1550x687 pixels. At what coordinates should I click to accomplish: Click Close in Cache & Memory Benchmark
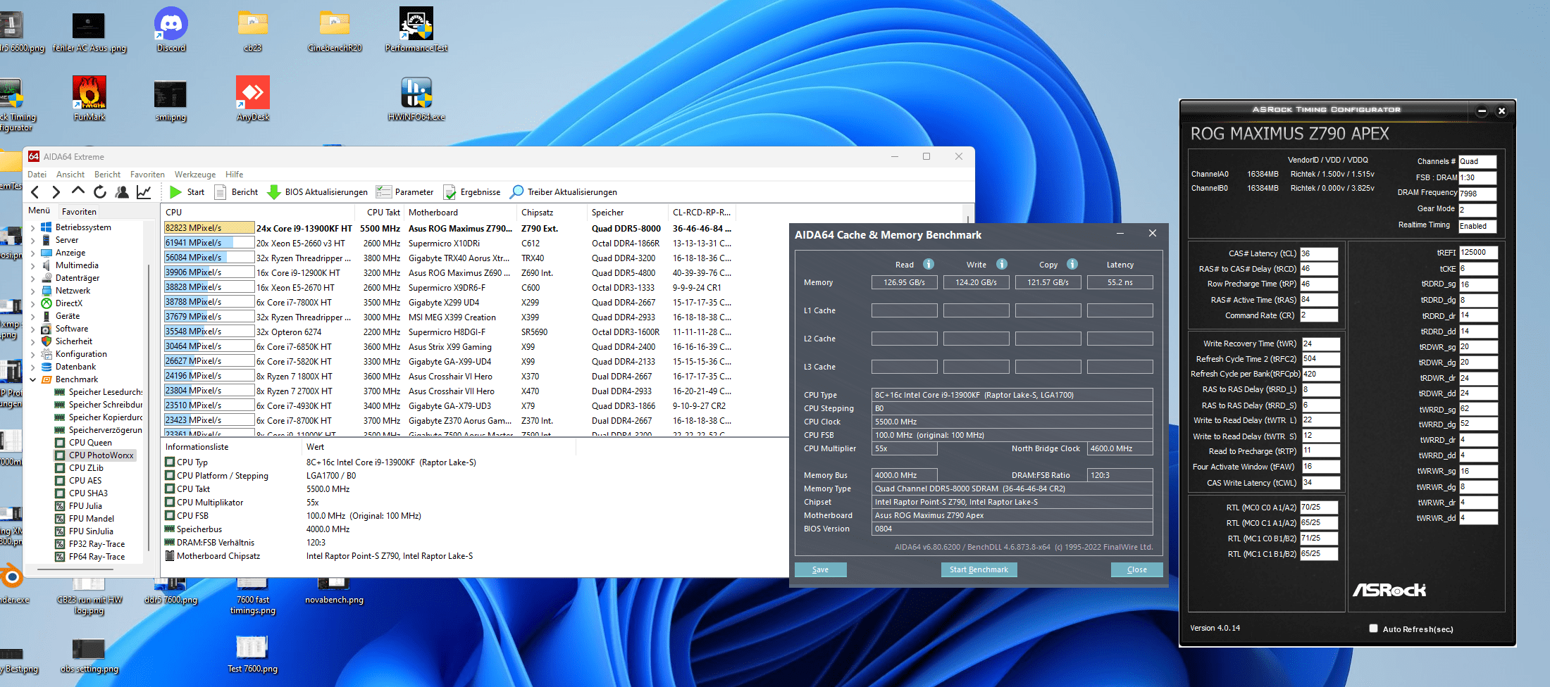(1136, 569)
